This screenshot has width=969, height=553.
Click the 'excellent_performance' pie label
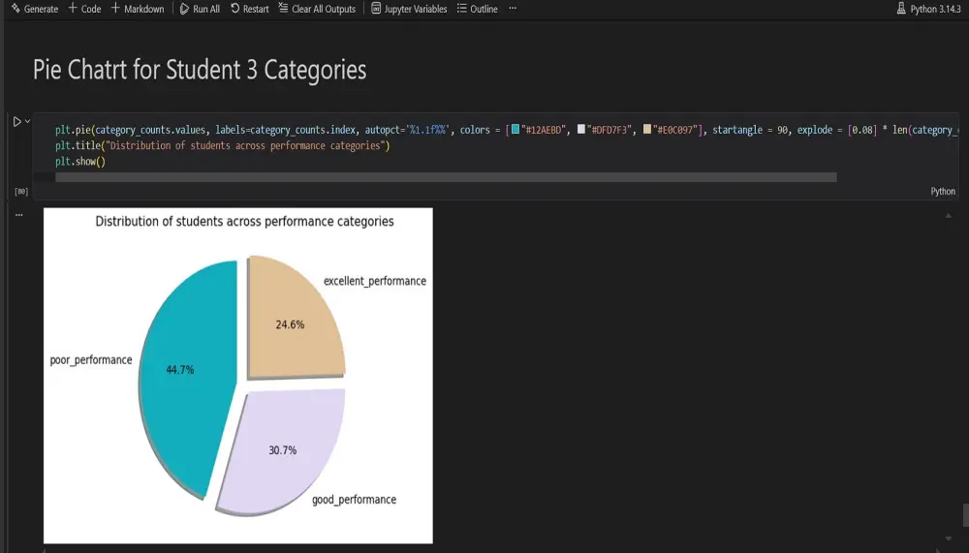pyautogui.click(x=375, y=281)
